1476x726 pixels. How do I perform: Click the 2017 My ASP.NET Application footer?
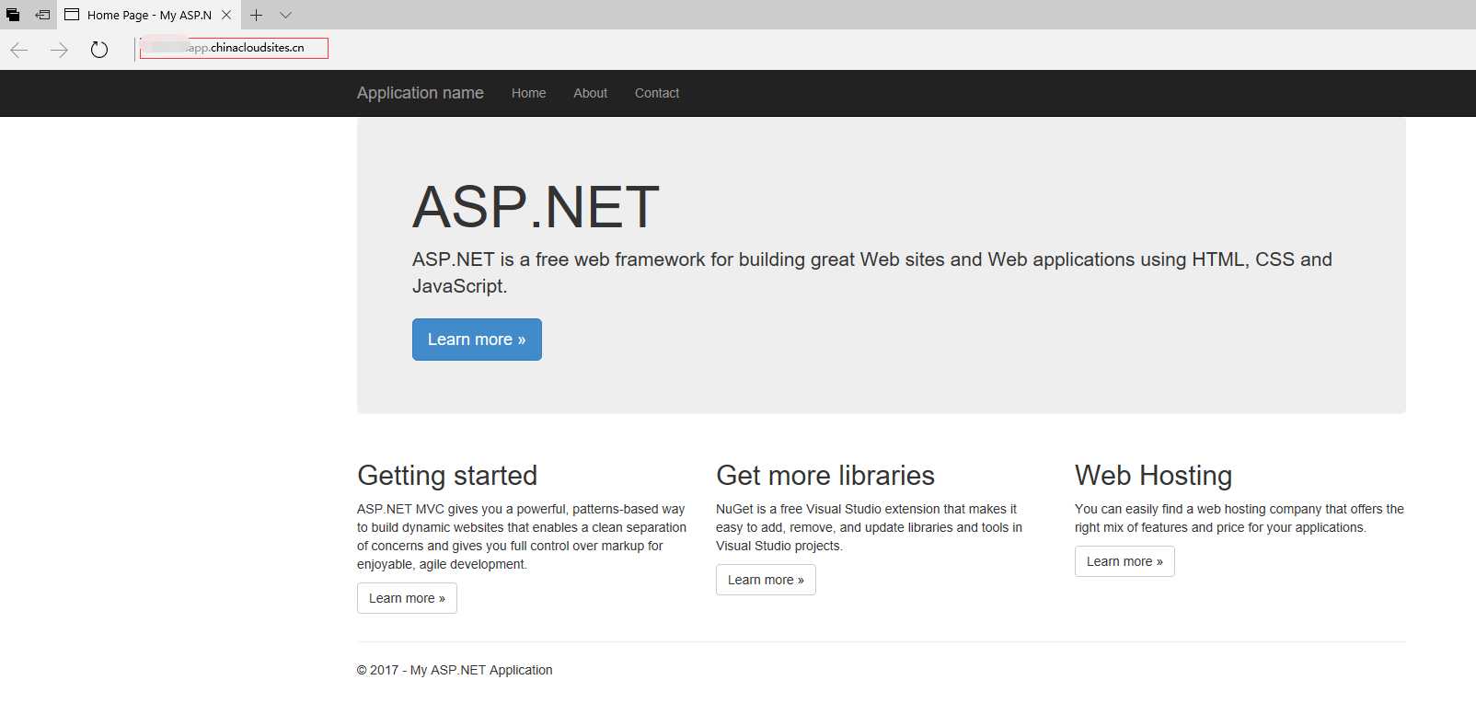pyautogui.click(x=455, y=670)
